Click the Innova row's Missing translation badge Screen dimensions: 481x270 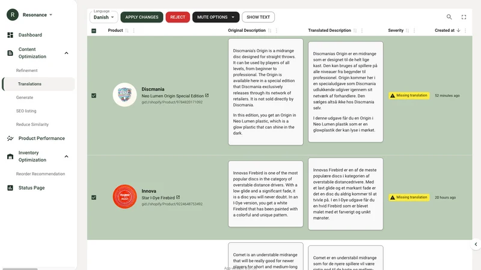click(x=409, y=197)
